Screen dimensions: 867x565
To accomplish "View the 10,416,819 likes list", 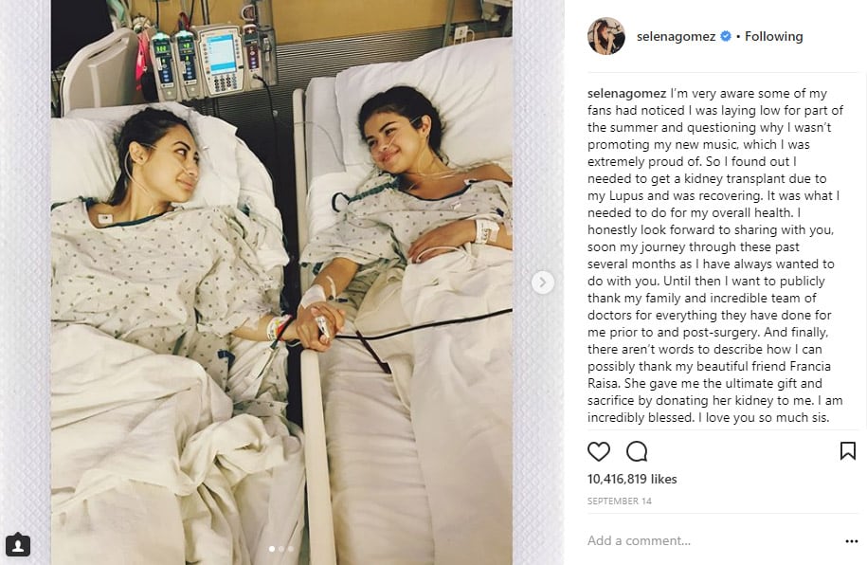I will point(632,480).
